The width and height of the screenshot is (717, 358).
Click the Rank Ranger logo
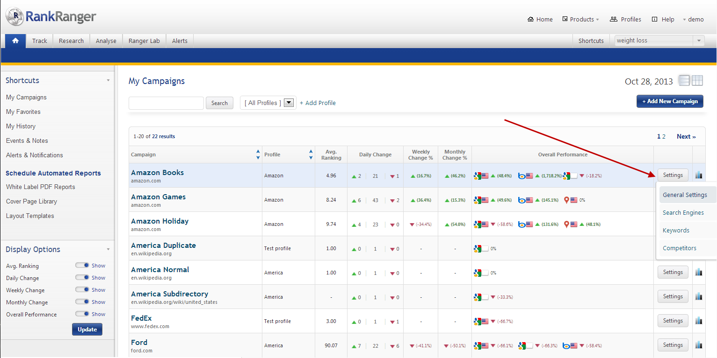pos(51,17)
